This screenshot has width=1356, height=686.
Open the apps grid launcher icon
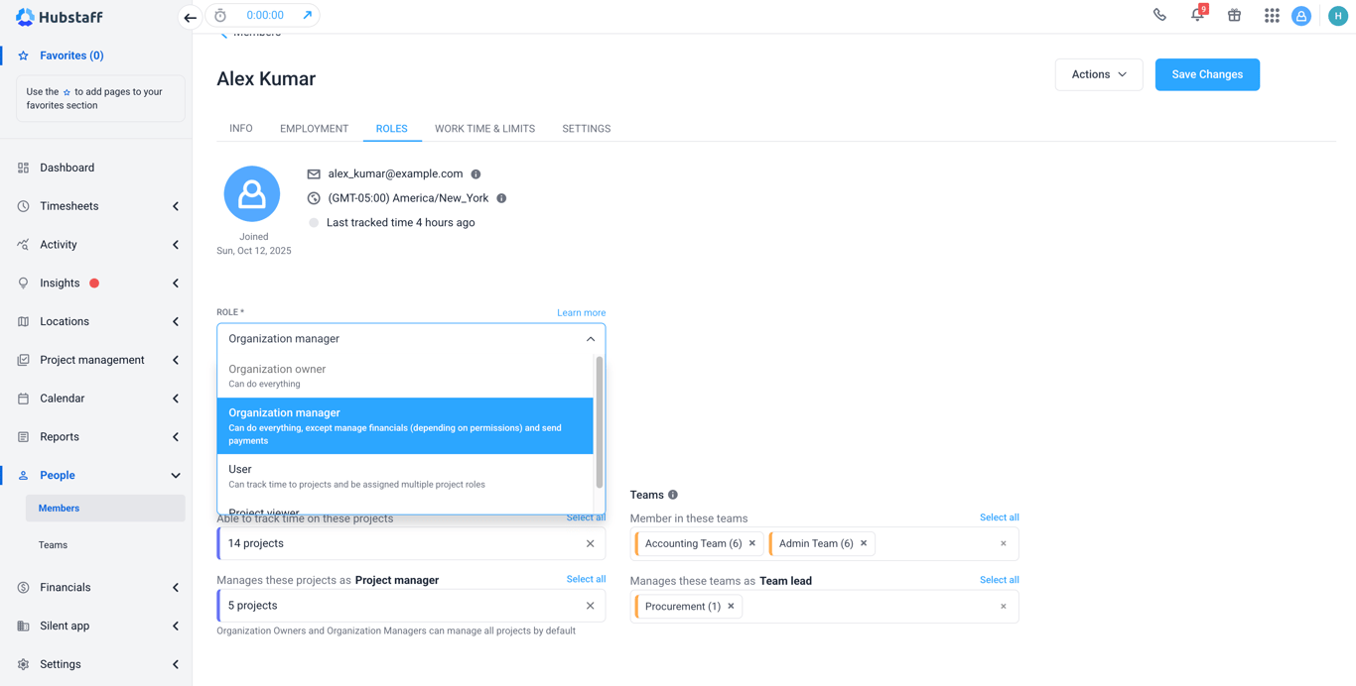point(1272,15)
